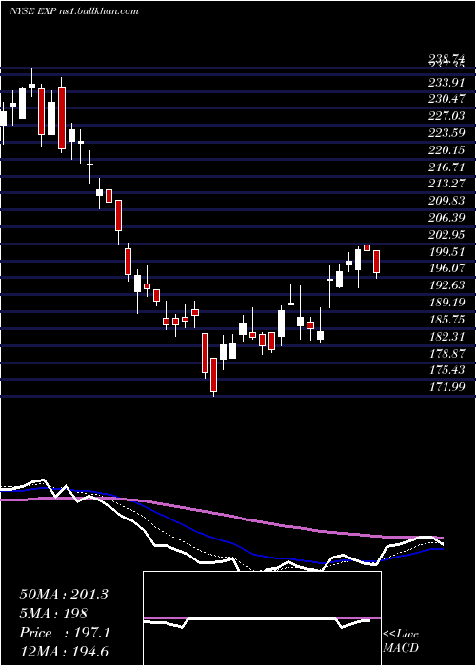The width and height of the screenshot is (476, 666).
Task: Click inside the MACD histogram box
Action: pyautogui.click(x=262, y=618)
